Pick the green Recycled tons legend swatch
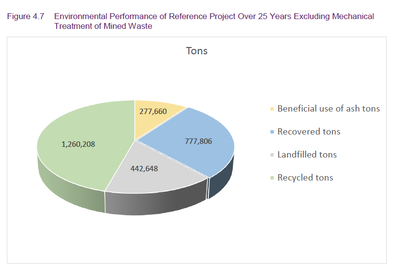Screen dimensions: 400x273 click(272, 178)
